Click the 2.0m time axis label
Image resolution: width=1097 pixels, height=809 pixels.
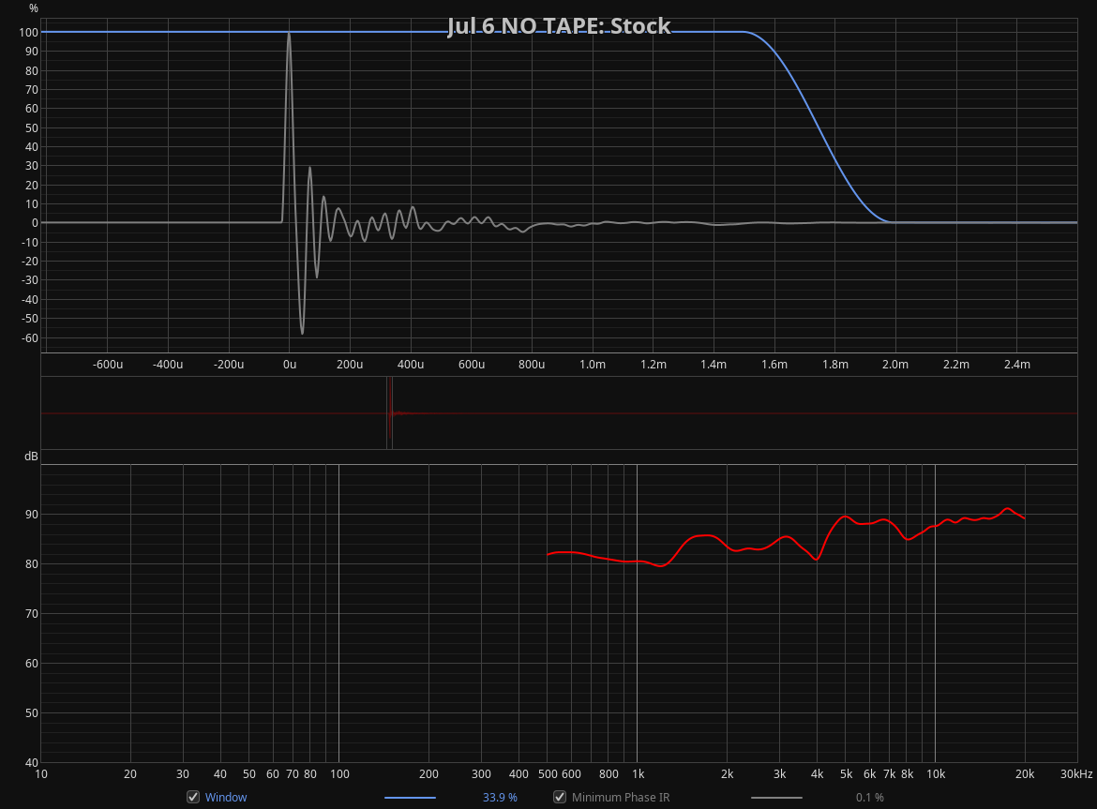[x=894, y=365]
